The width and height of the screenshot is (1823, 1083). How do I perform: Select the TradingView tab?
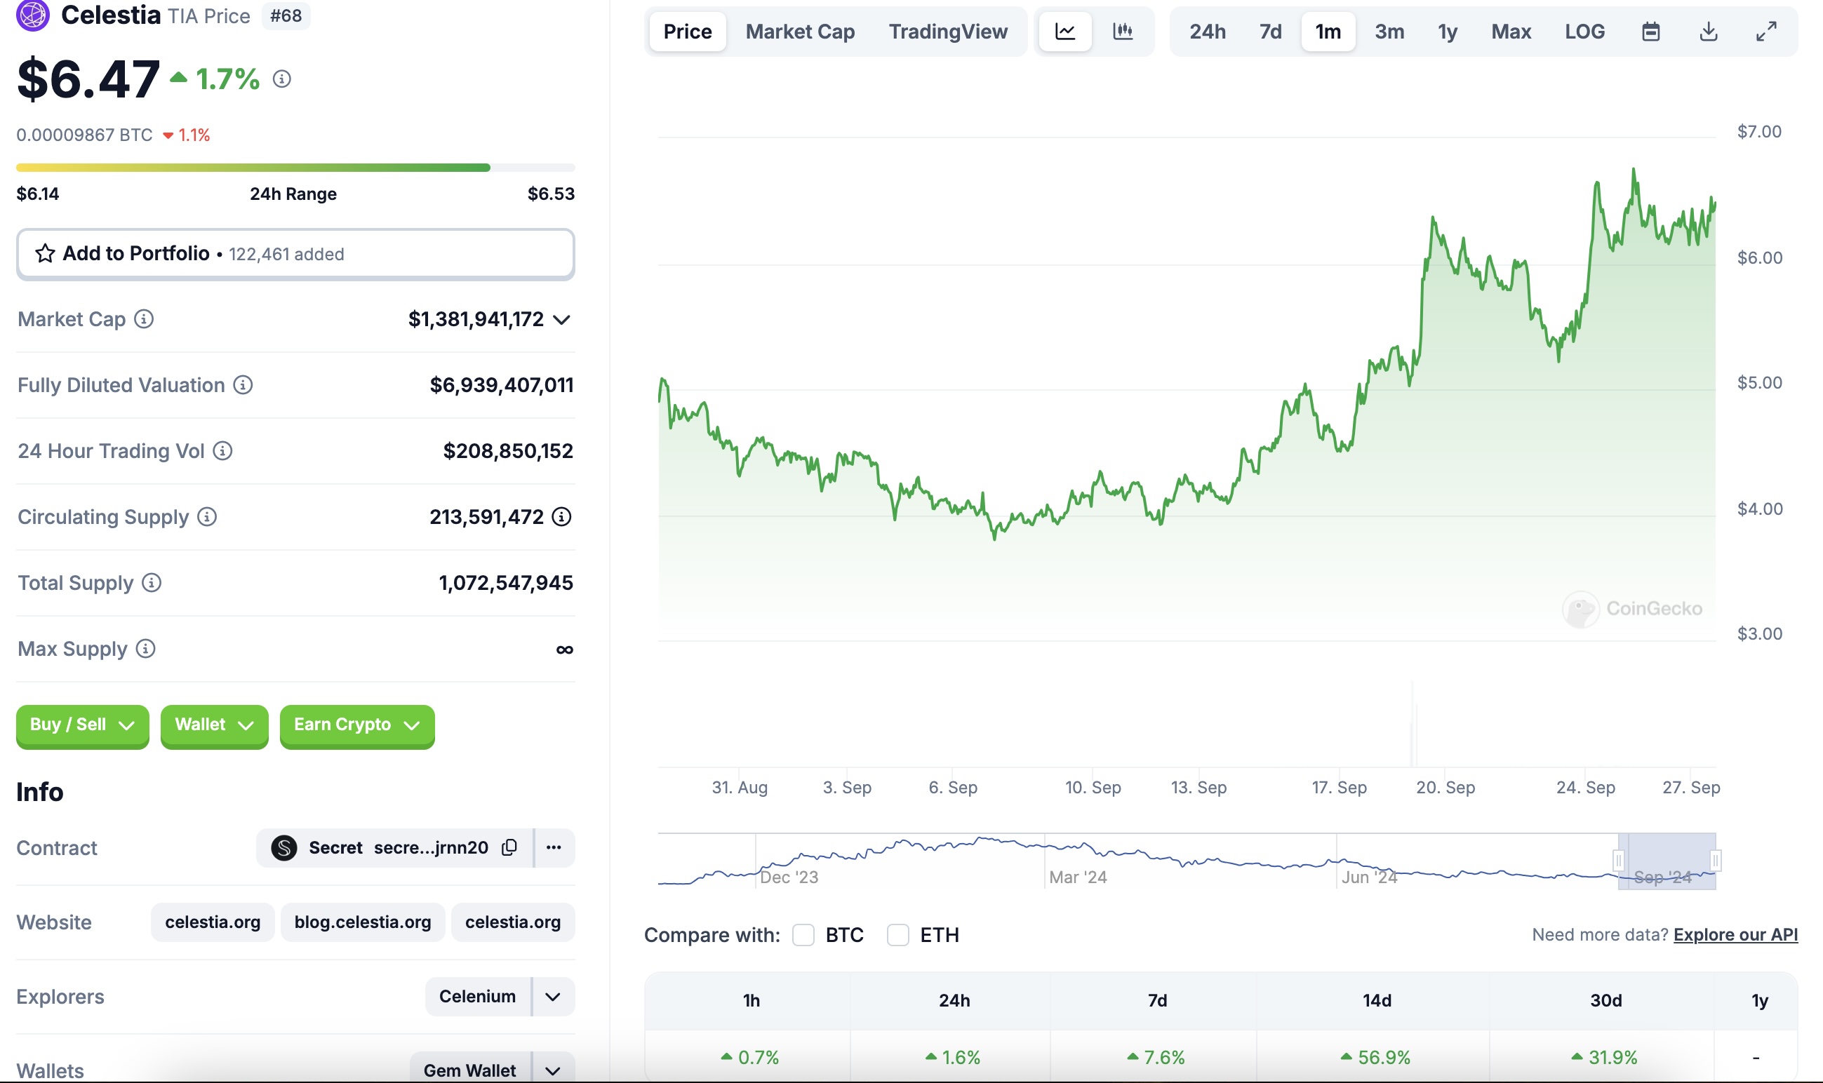948,32
